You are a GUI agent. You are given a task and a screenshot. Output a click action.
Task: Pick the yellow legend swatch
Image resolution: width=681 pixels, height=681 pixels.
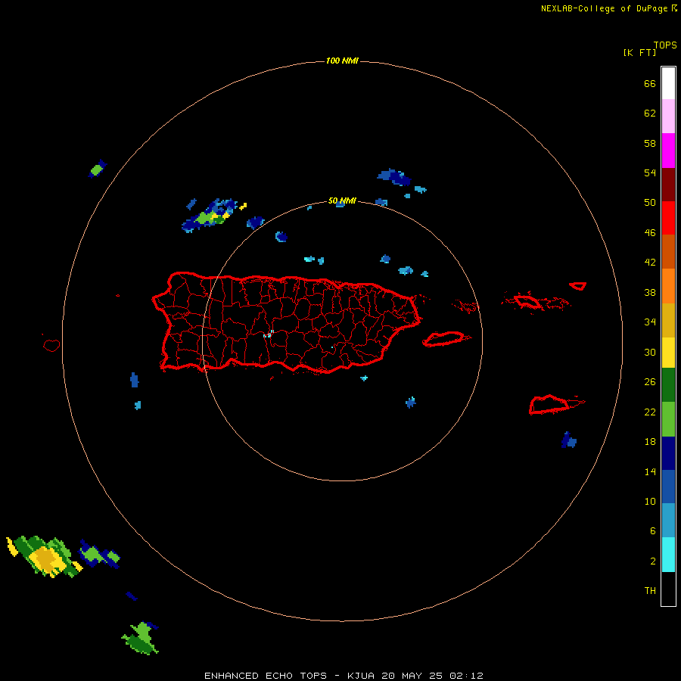click(x=668, y=353)
